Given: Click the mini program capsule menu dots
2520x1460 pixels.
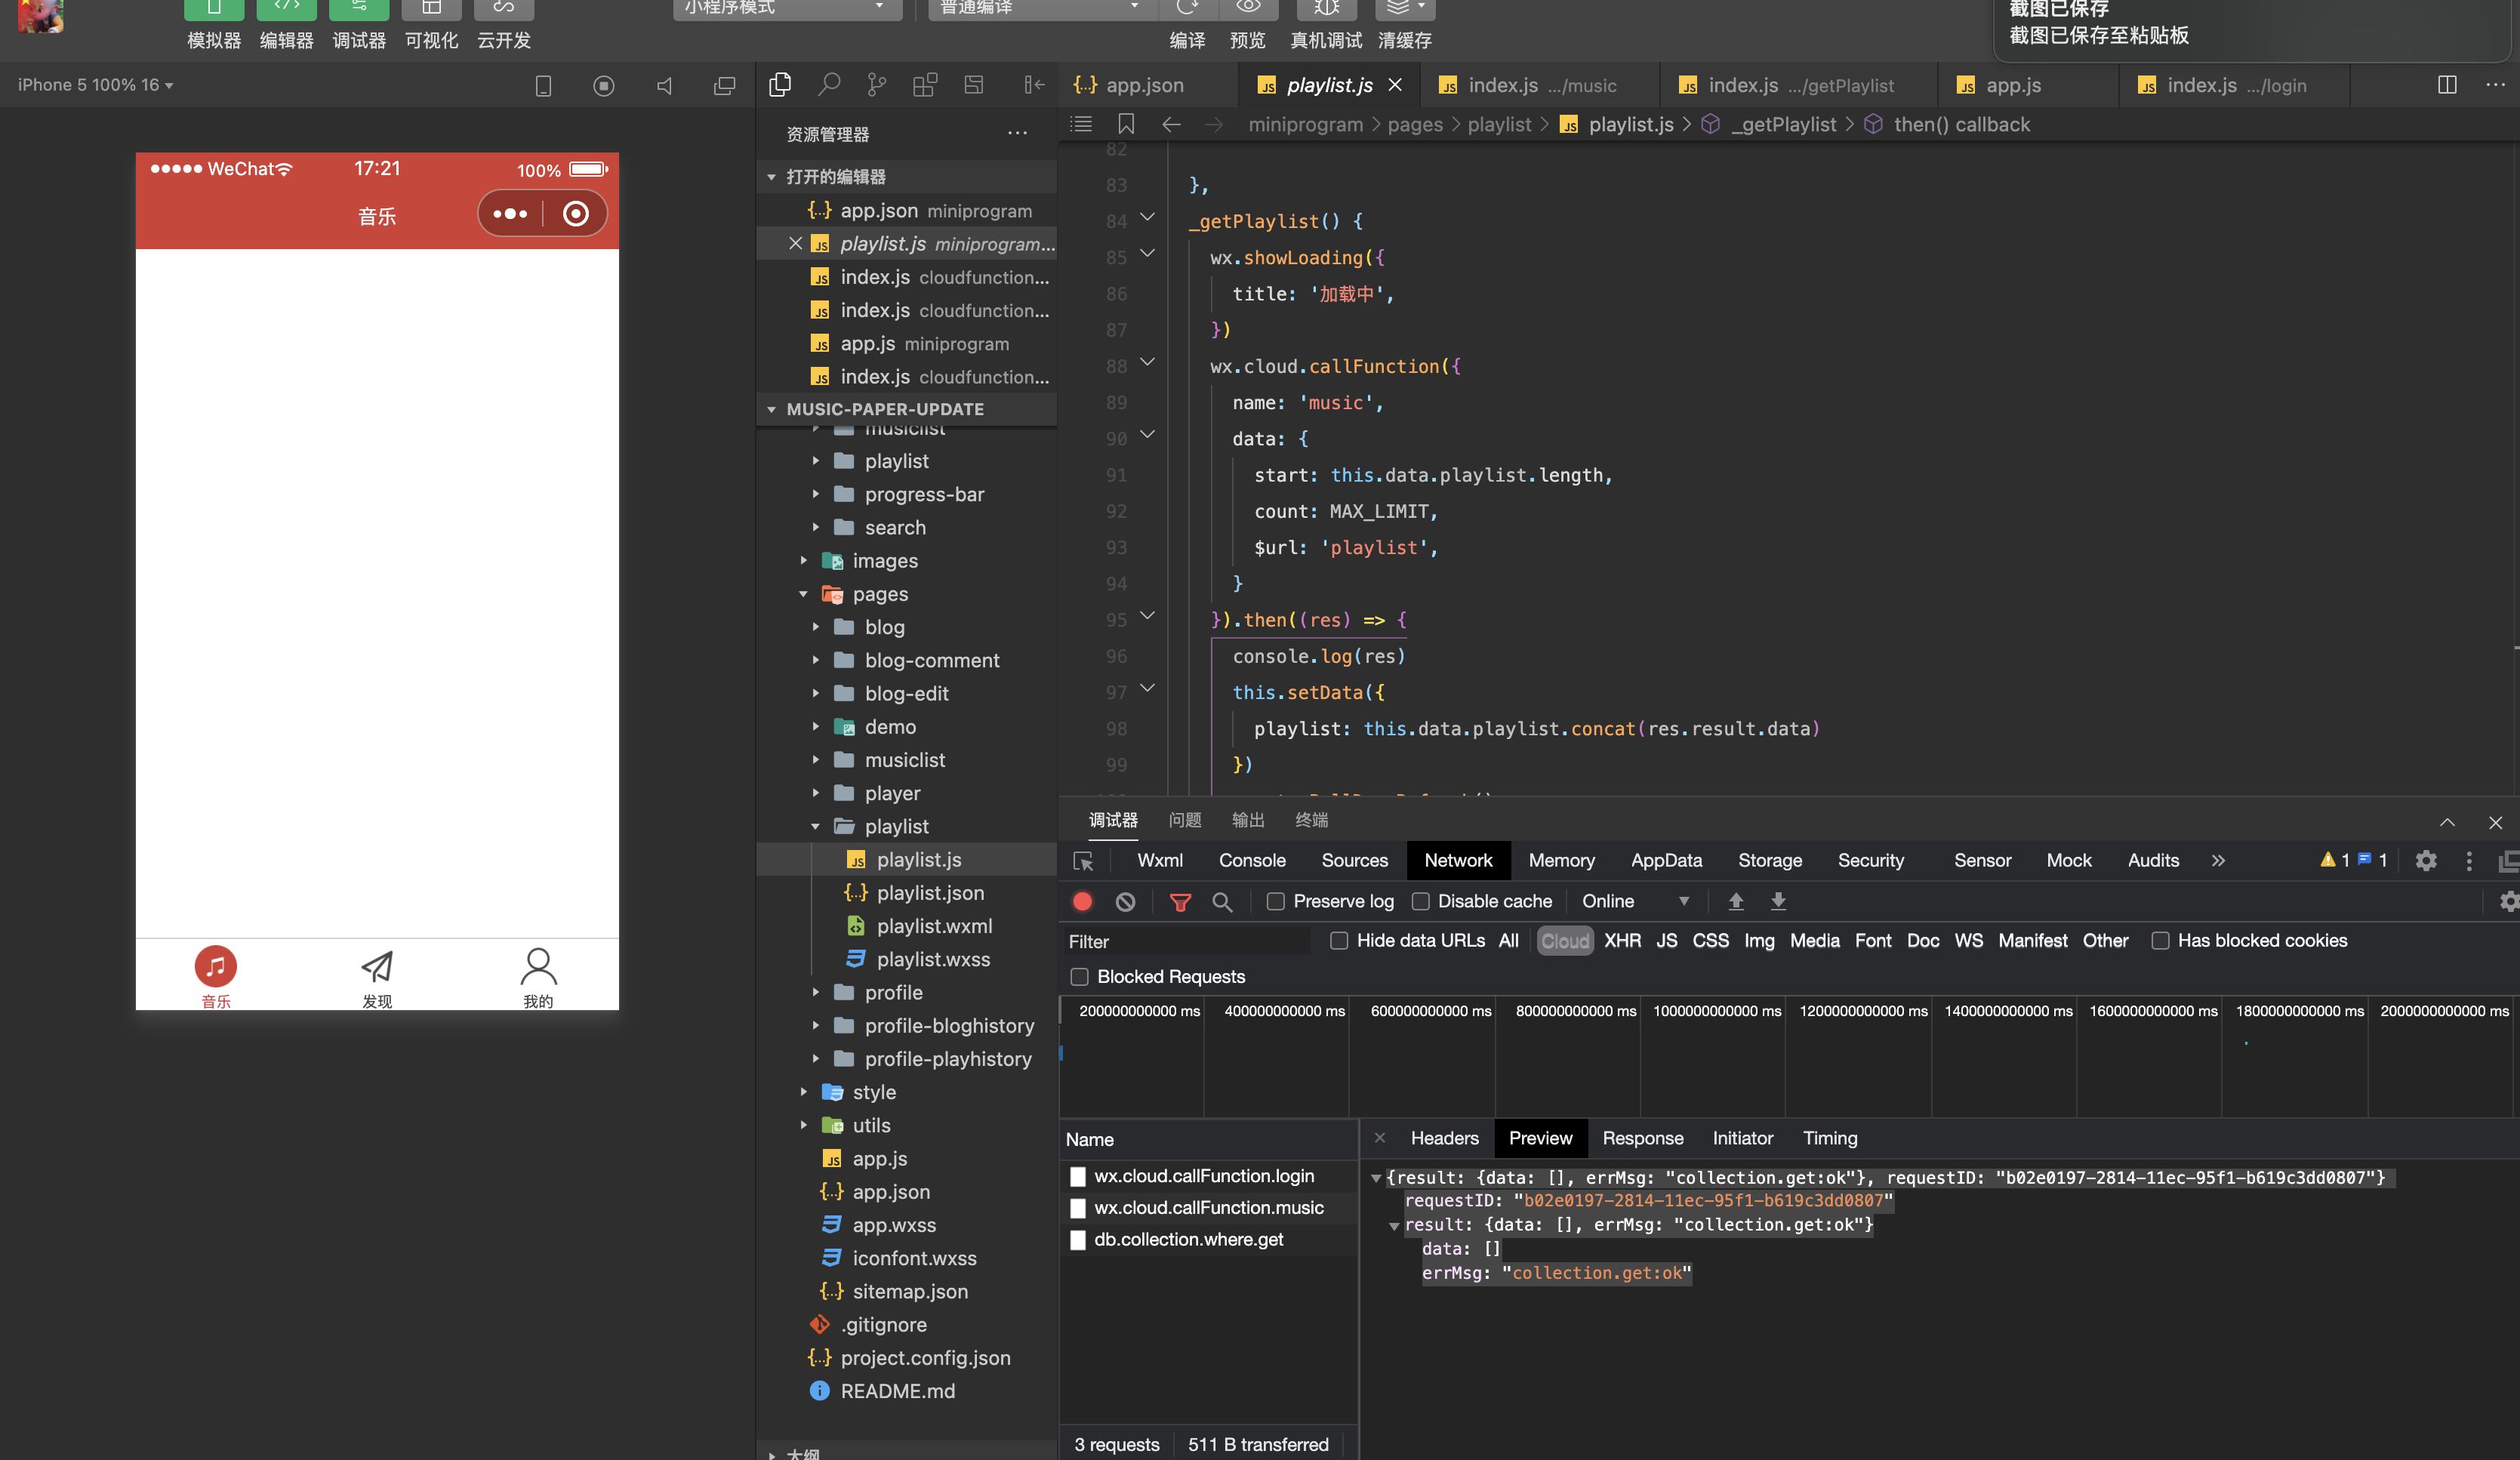Looking at the screenshot, I should click(x=510, y=213).
